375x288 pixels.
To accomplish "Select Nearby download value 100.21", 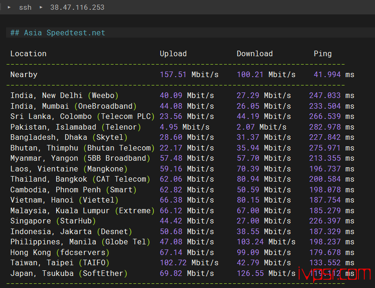I will tap(250, 75).
